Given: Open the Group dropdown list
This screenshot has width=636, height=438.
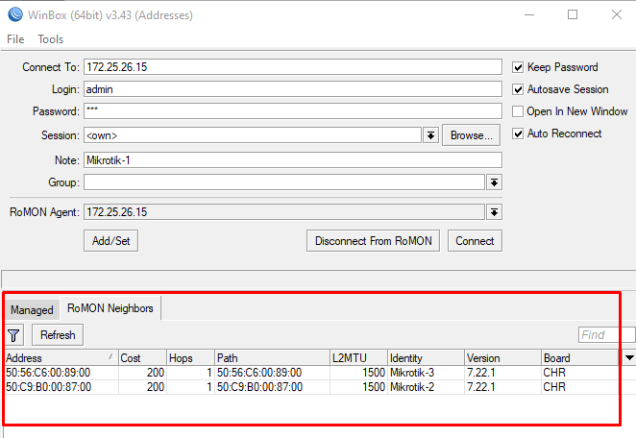Looking at the screenshot, I should pos(494,182).
